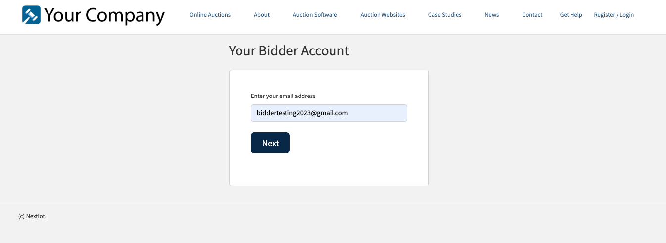Click the "(c) Nextlot." footer text
The width and height of the screenshot is (666, 243).
pyautogui.click(x=32, y=216)
